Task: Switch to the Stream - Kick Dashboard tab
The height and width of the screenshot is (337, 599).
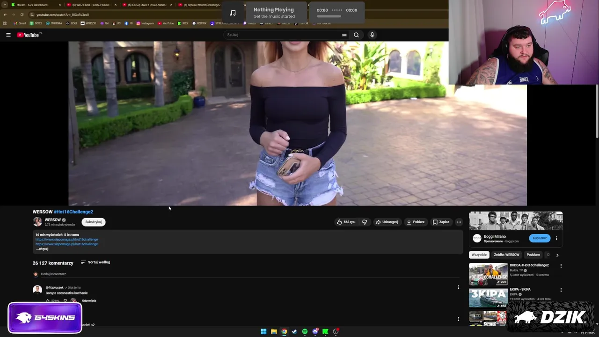Action: pos(36,5)
